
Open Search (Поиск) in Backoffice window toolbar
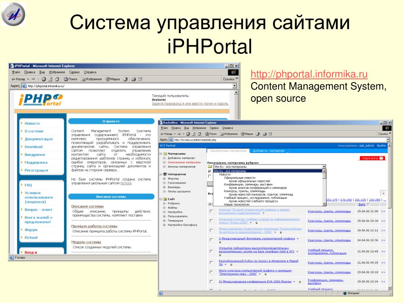click(211, 134)
